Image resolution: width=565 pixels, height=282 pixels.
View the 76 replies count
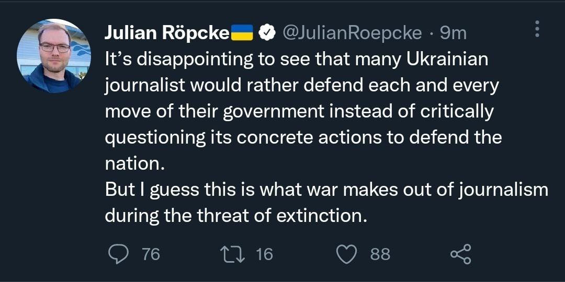(x=151, y=254)
